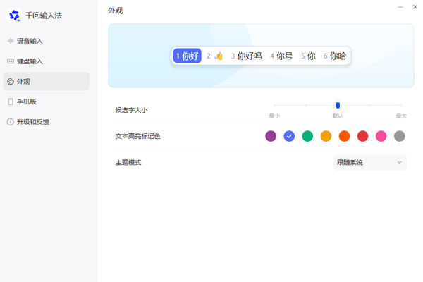
Task: Click the keyboard input icon
Action: (x=11, y=61)
